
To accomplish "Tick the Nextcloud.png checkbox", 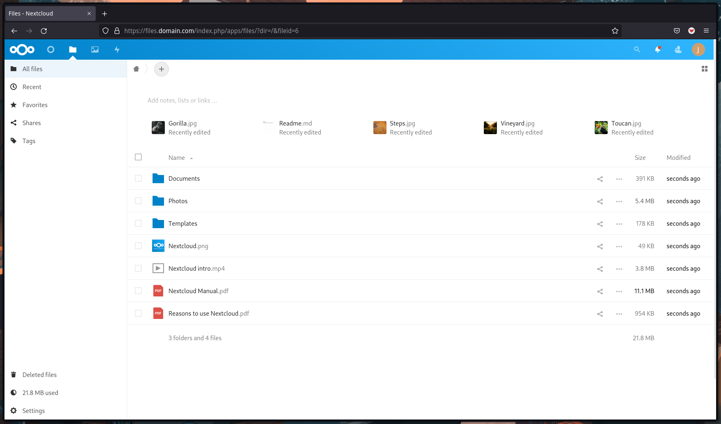I will tap(138, 246).
